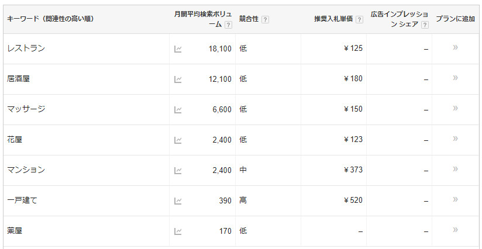Sort by キーワード relevance column header
Image resolution: width=482 pixels, height=249 pixels.
50,19
